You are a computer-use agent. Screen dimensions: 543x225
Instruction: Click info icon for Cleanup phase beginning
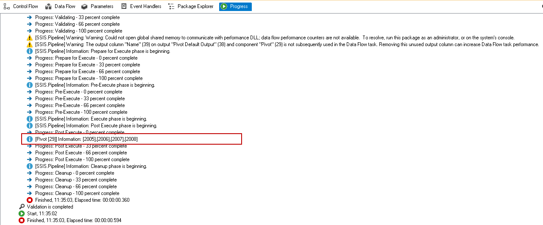pyautogui.click(x=30, y=166)
